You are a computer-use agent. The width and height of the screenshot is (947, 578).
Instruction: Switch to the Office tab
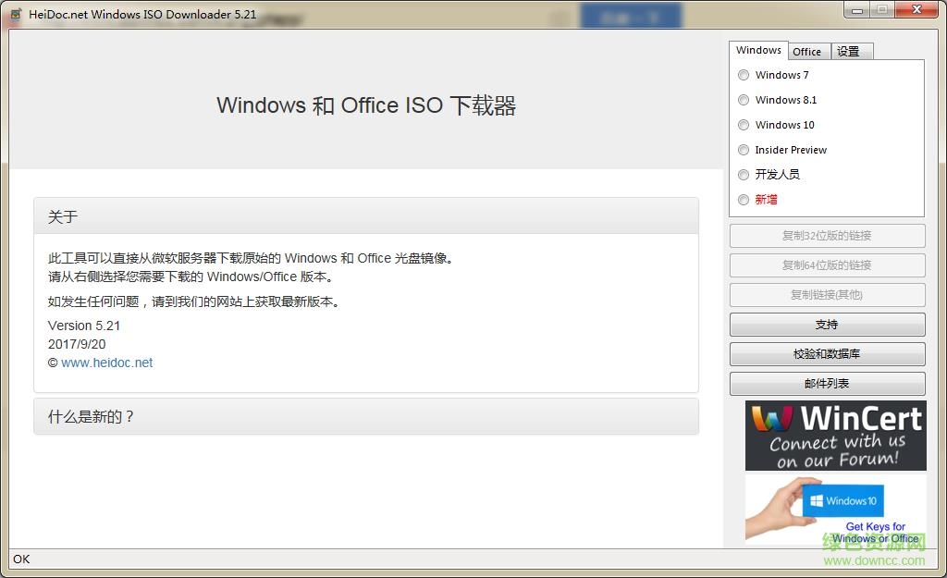tap(808, 51)
